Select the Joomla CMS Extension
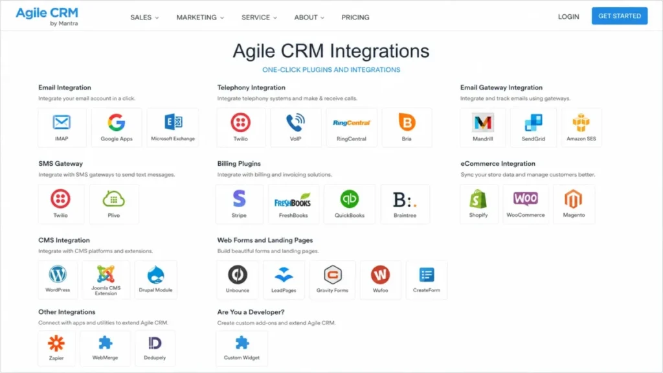The height and width of the screenshot is (373, 663). pyautogui.click(x=106, y=280)
